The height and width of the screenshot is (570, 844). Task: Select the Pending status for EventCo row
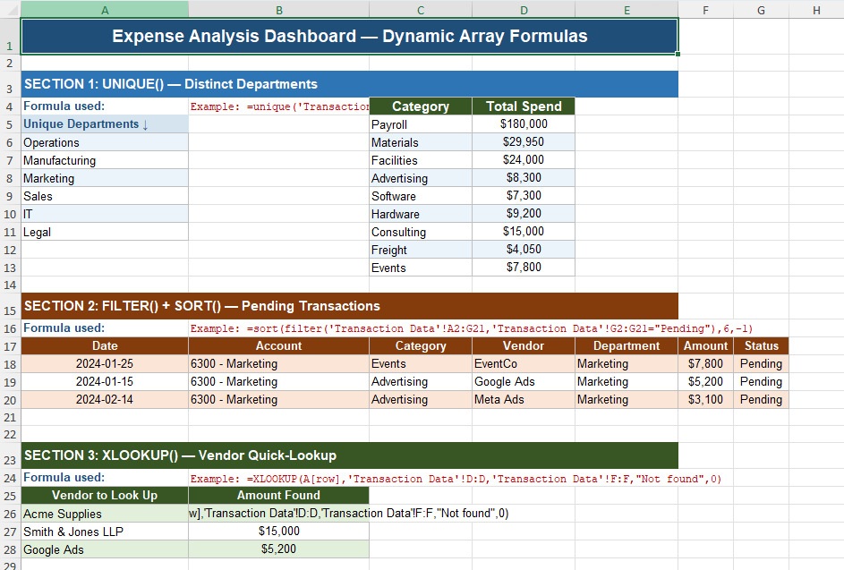point(761,364)
